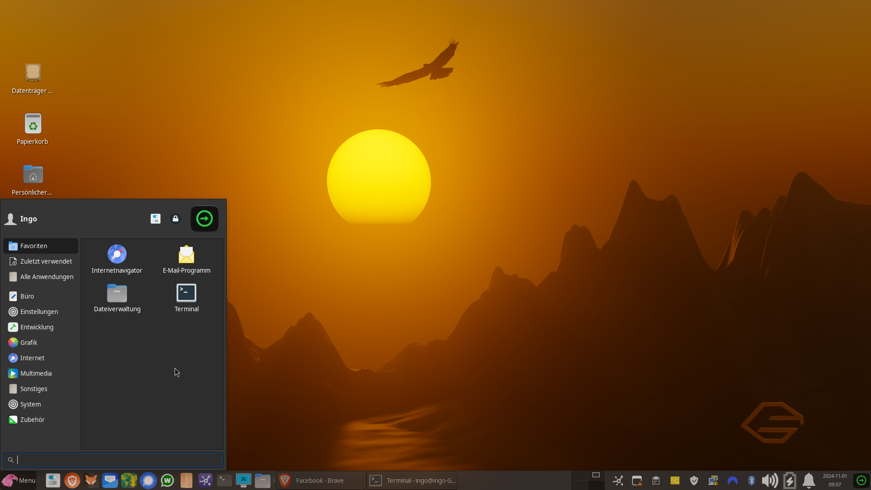Viewport: 871px width, 490px height.
Task: Choose the Multimedia category
Action: tap(36, 373)
